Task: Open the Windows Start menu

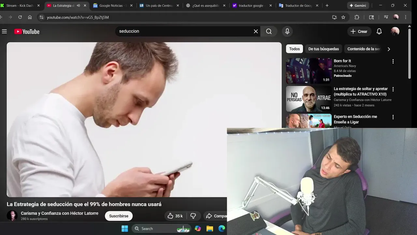Action: pos(125,228)
